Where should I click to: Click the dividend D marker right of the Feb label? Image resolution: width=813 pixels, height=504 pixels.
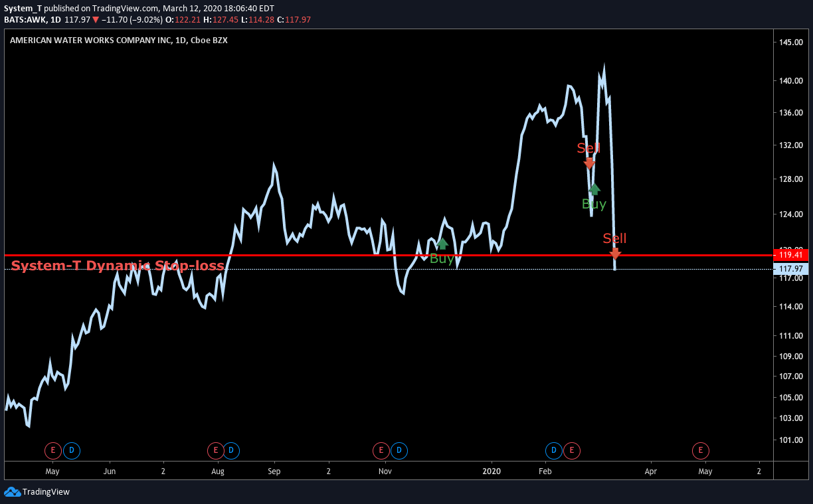coord(553,451)
